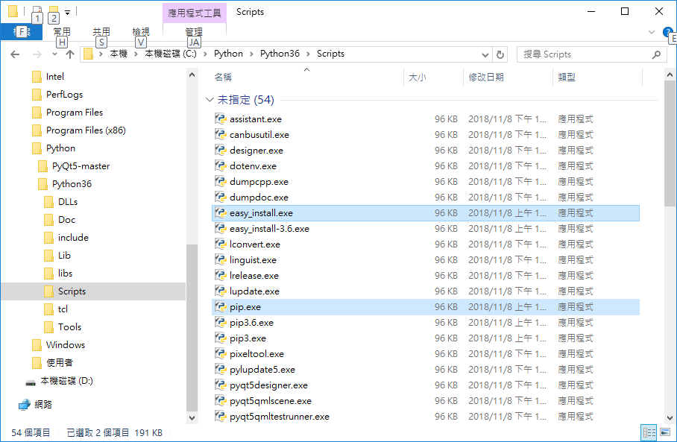Click the lupdate.exe file icon
The height and width of the screenshot is (442, 677).
coord(220,291)
